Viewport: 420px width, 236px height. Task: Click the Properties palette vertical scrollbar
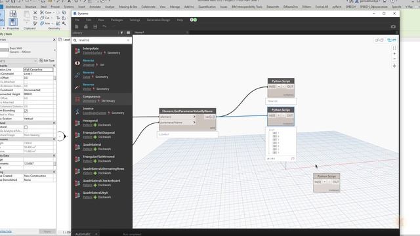coord(55,78)
